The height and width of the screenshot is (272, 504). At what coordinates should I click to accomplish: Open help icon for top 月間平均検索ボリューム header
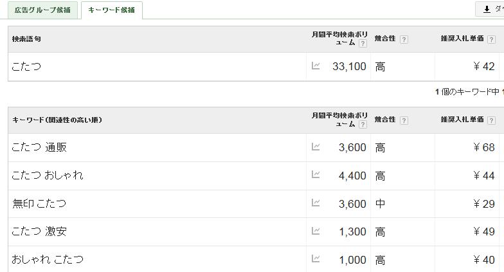(x=363, y=44)
